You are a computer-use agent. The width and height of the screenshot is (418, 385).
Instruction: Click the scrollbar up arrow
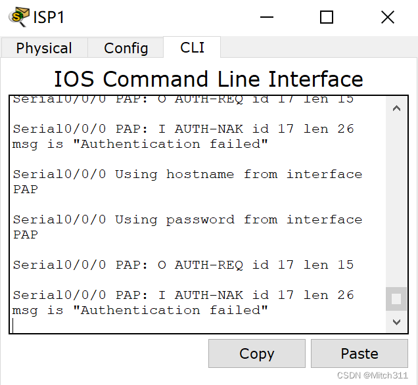(396, 108)
